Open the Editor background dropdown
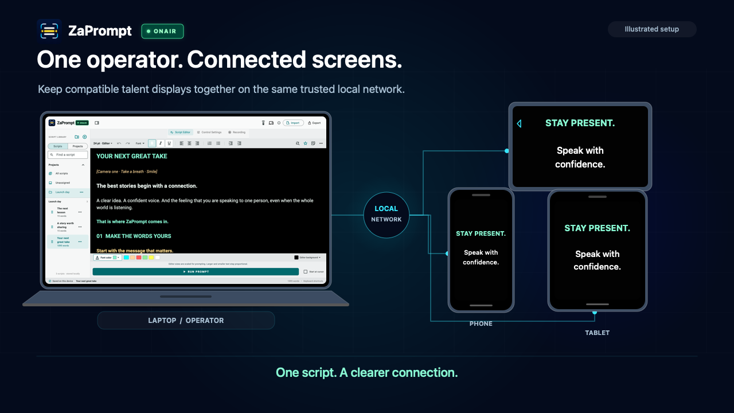The width and height of the screenshot is (734, 413). point(307,258)
